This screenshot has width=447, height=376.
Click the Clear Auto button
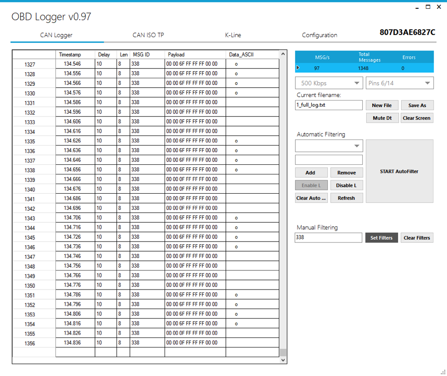point(311,198)
